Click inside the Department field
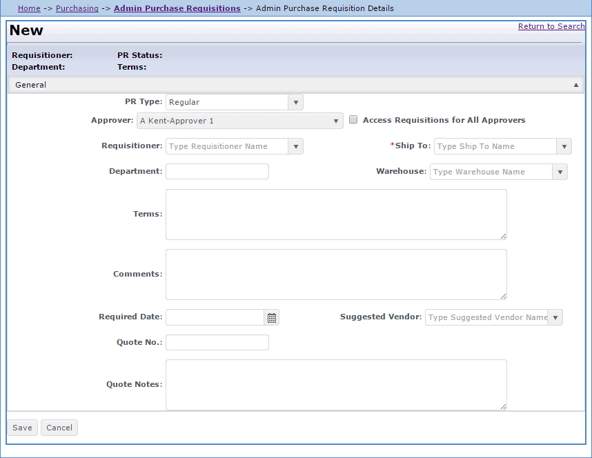 coord(217,171)
